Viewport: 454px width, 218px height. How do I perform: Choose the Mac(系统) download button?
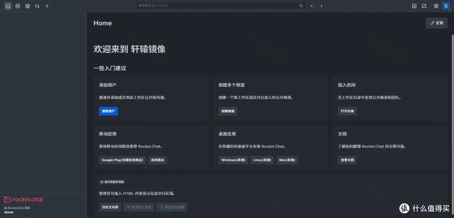click(287, 160)
